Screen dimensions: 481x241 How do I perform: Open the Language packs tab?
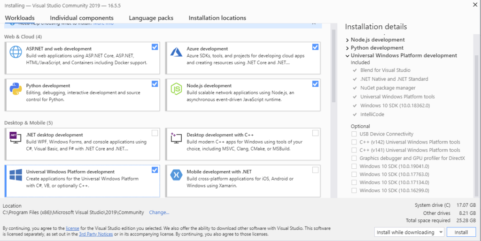click(x=151, y=18)
